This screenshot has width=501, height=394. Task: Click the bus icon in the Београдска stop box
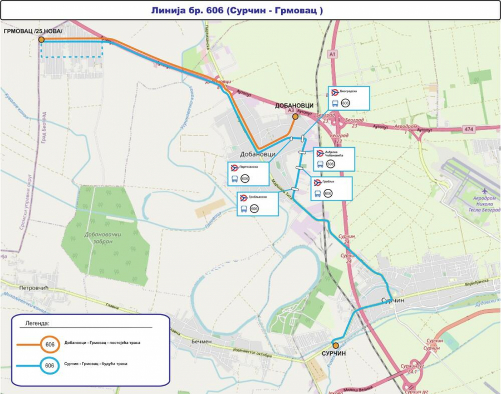click(335, 103)
